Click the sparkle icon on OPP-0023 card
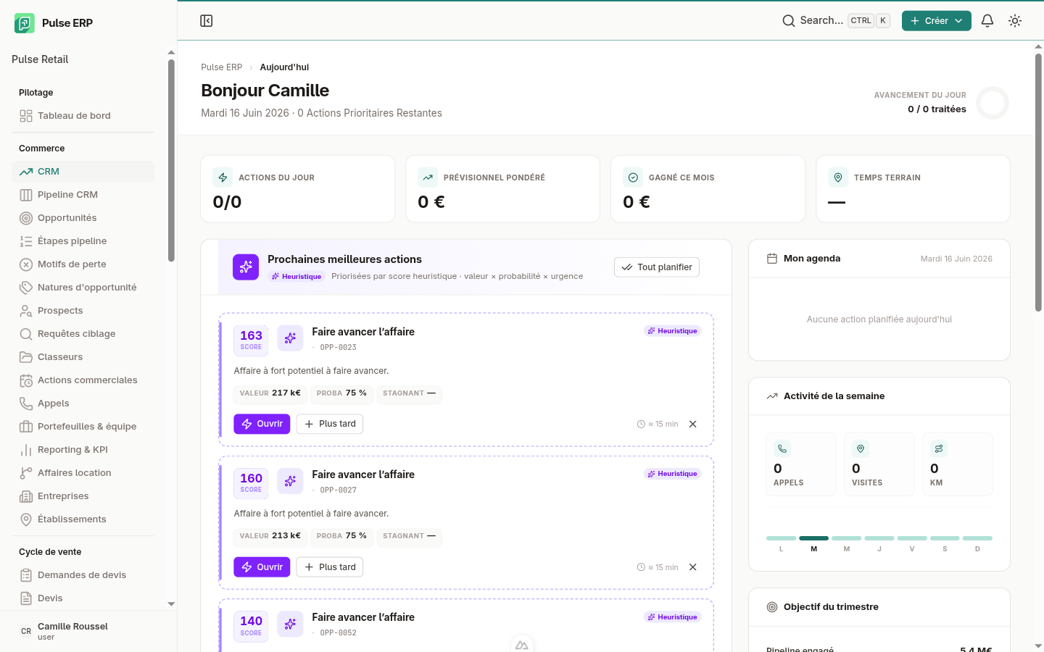The width and height of the screenshot is (1044, 652). (290, 338)
